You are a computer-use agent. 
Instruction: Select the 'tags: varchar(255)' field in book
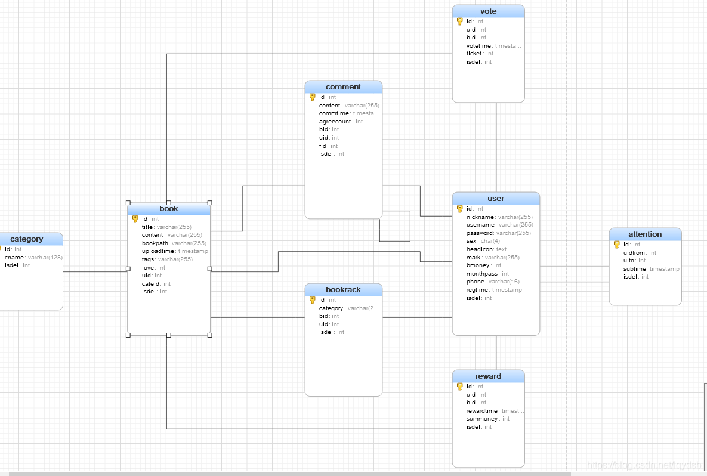pos(167,259)
